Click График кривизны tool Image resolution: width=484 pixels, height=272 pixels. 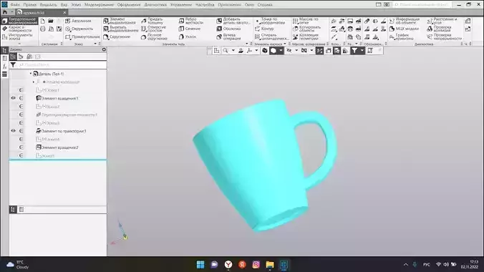[x=401, y=37]
